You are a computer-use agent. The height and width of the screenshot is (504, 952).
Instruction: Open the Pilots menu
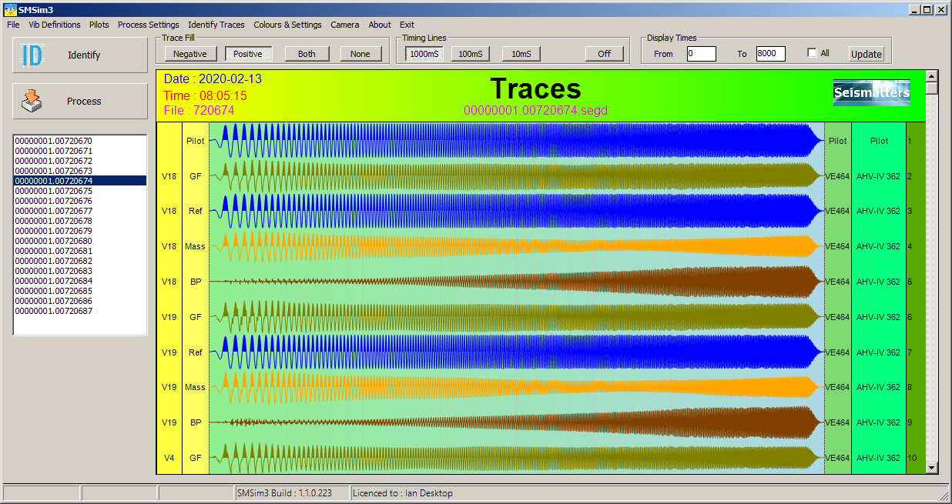(x=99, y=25)
